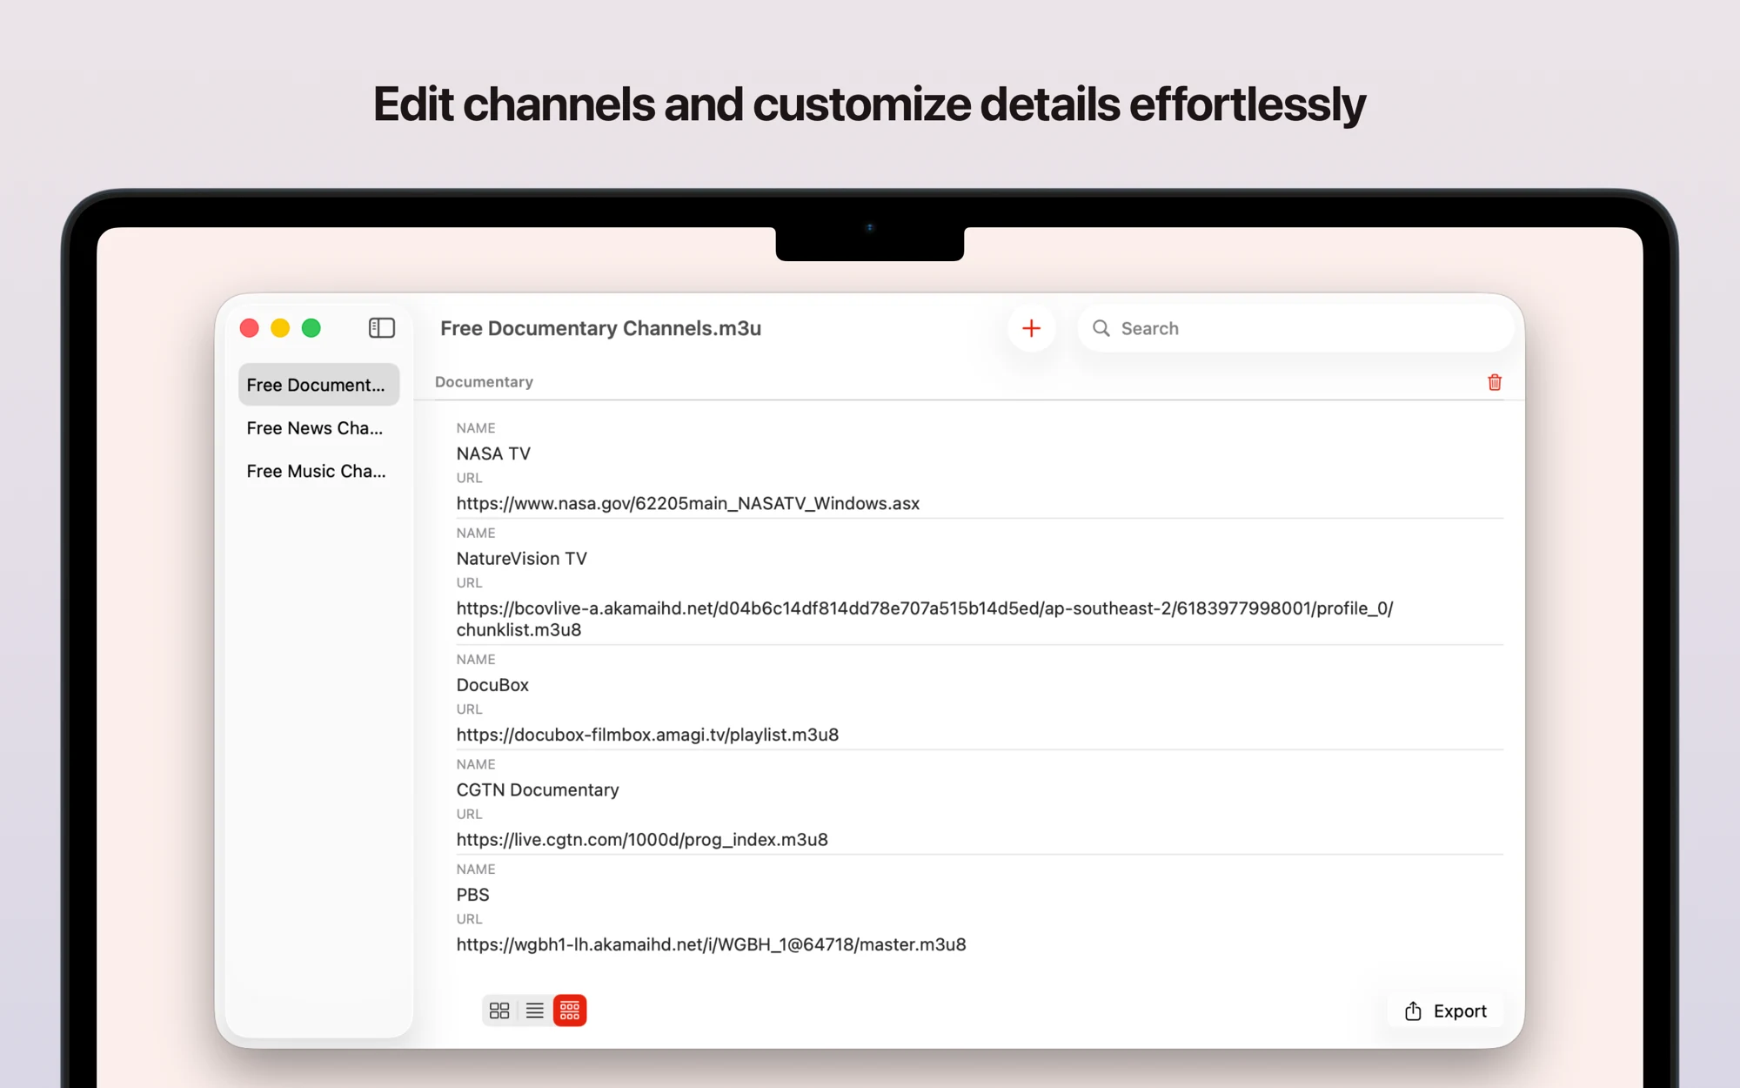Add a new channel with plus button
Image resolution: width=1740 pixels, height=1088 pixels.
[1031, 328]
